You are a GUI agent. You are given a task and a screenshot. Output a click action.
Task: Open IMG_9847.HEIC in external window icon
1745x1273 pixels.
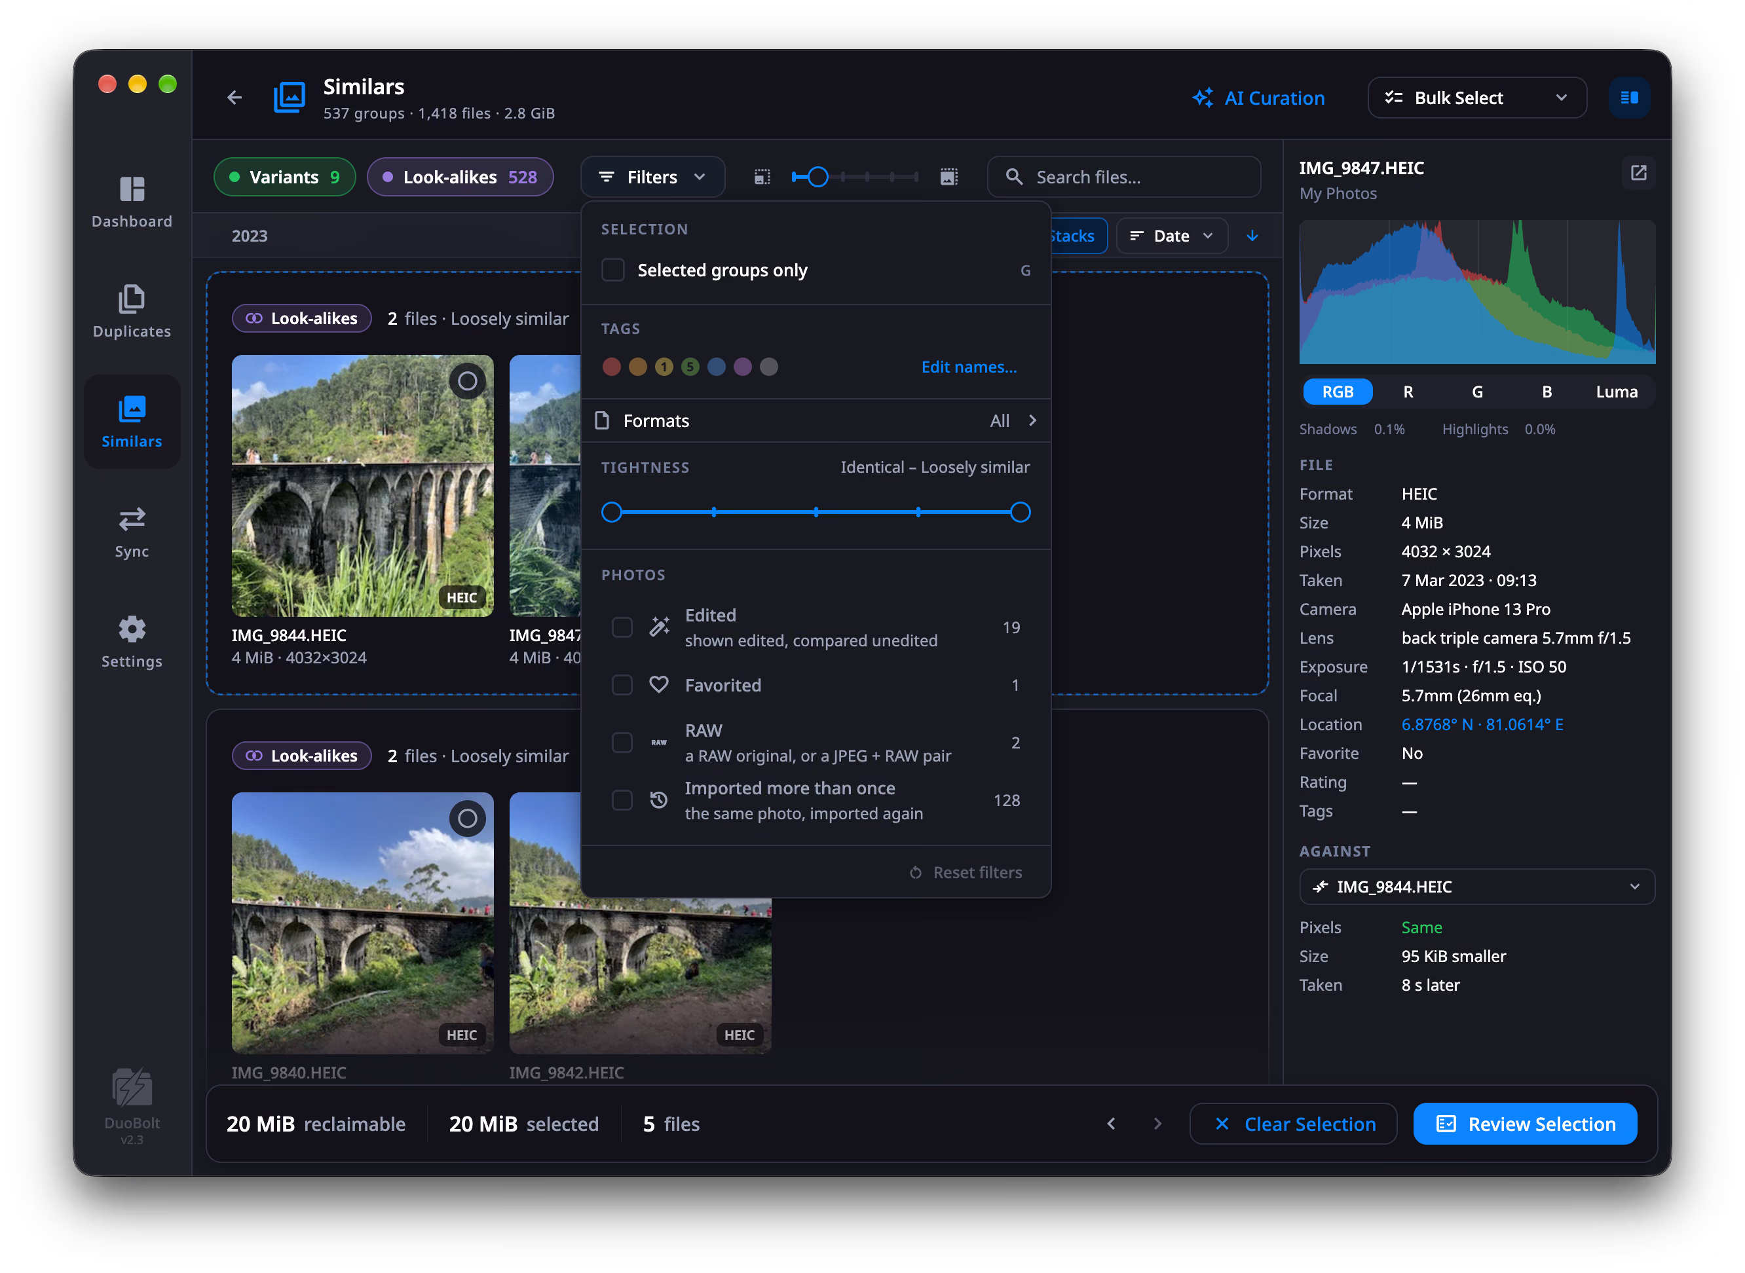[1638, 173]
